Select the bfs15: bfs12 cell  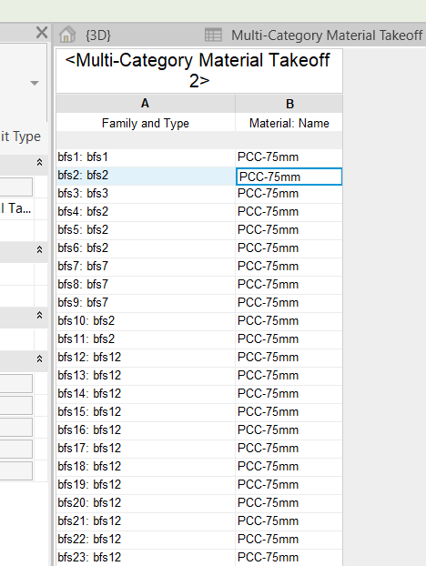(x=146, y=412)
